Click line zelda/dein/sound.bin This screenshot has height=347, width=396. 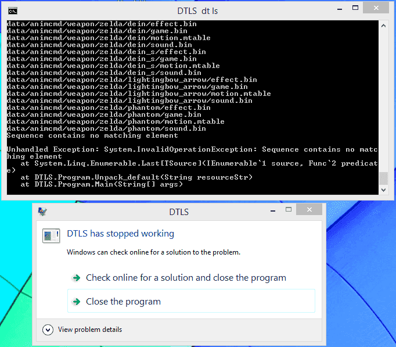click(99, 45)
